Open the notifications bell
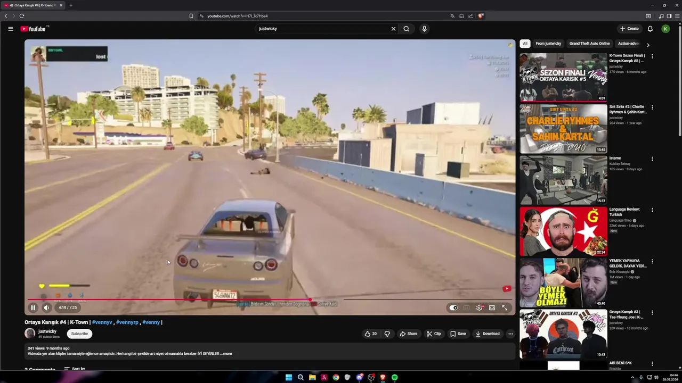 click(650, 29)
